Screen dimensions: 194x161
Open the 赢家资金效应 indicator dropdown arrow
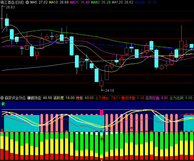[x=2, y=98]
